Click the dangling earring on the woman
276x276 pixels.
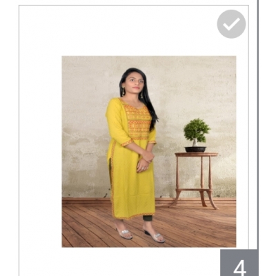pyautogui.click(x=124, y=92)
